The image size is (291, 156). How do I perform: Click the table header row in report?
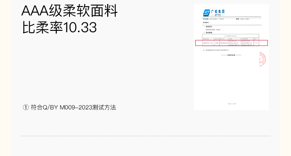click(231, 39)
